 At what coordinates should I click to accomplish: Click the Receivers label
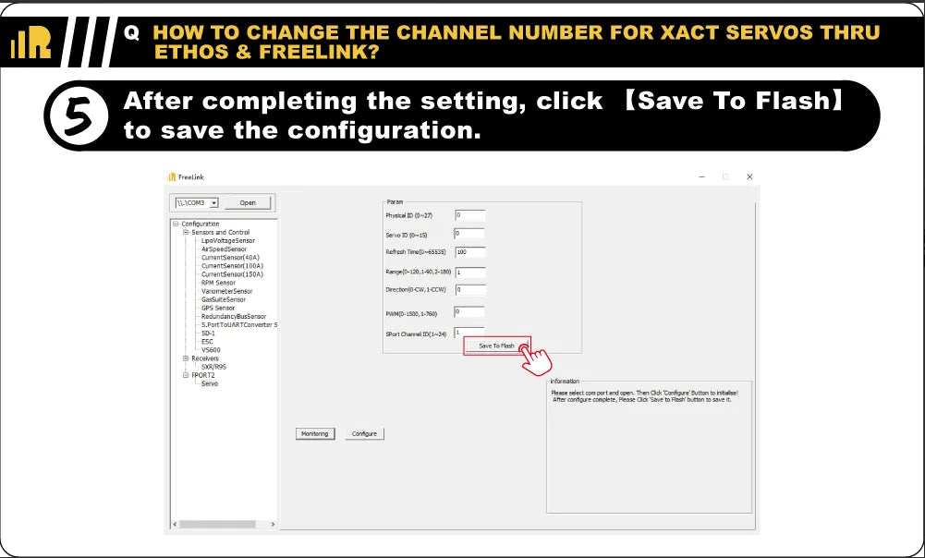point(205,358)
